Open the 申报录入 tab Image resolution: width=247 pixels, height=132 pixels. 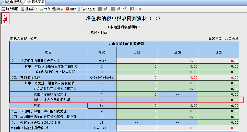14,2
